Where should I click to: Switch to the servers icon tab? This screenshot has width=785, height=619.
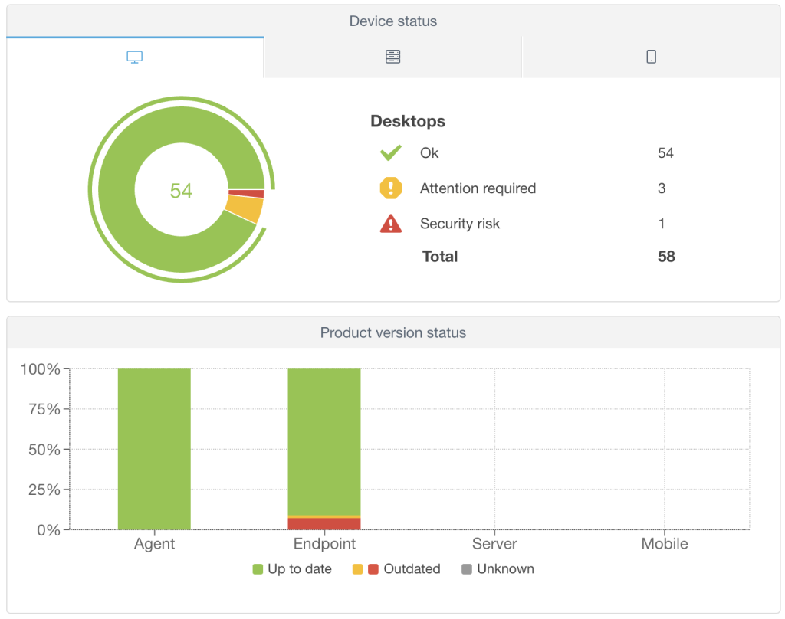click(x=393, y=57)
